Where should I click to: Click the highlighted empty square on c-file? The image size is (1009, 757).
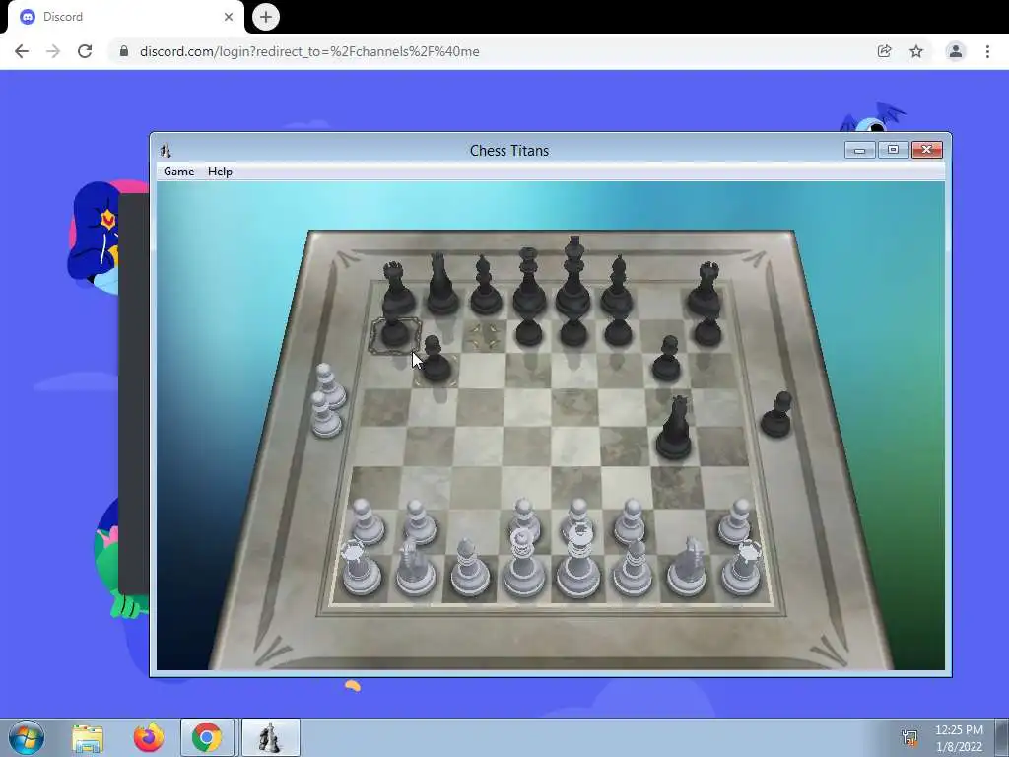(485, 337)
